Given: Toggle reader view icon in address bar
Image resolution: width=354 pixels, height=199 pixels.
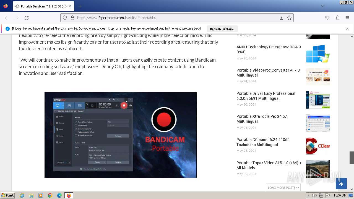Looking at the screenshot, I should [x=282, y=18].
